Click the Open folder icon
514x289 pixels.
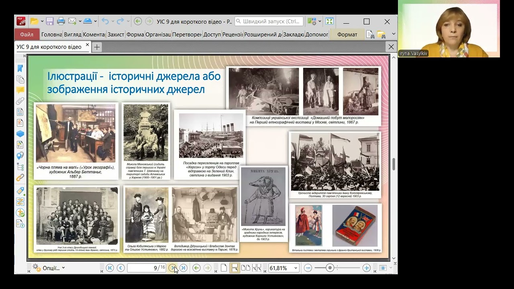35,21
